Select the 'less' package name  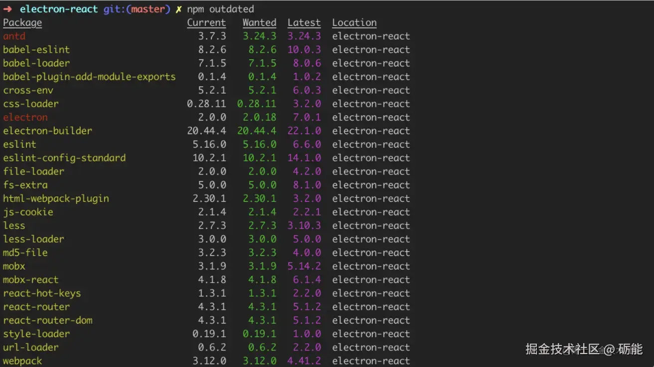(x=14, y=226)
